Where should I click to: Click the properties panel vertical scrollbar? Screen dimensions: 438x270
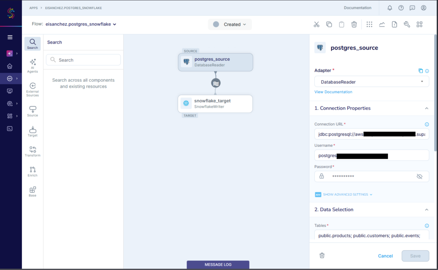pos(435,93)
